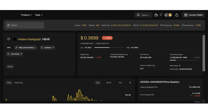The height and width of the screenshot is (112, 208).
Task: Click Hedera Hashgraph Price $0.3699 USD
Action: (195, 87)
